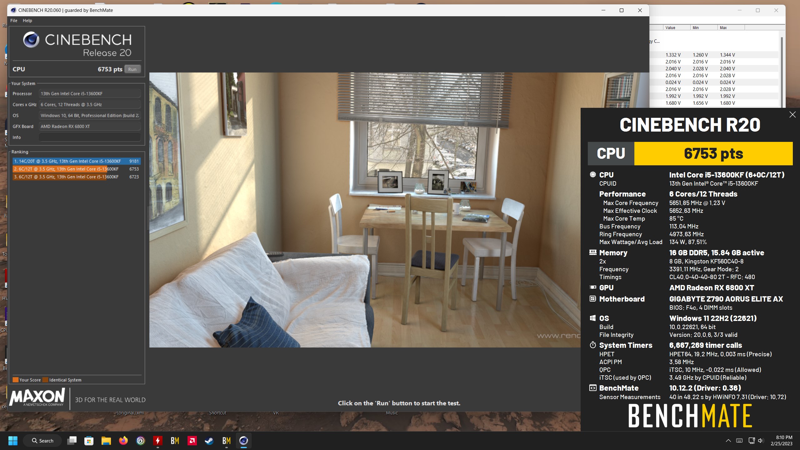The image size is (800, 450).
Task: Click the Value column header in HWiNFO
Action: [x=677, y=27]
